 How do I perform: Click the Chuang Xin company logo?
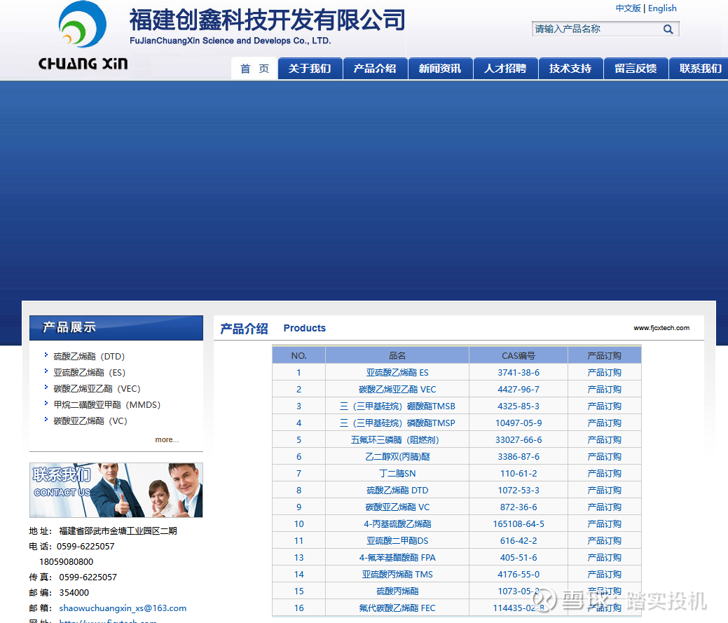[x=83, y=36]
